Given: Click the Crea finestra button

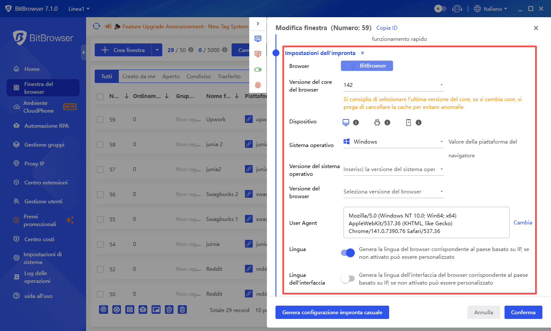Looking at the screenshot, I should 123,50.
